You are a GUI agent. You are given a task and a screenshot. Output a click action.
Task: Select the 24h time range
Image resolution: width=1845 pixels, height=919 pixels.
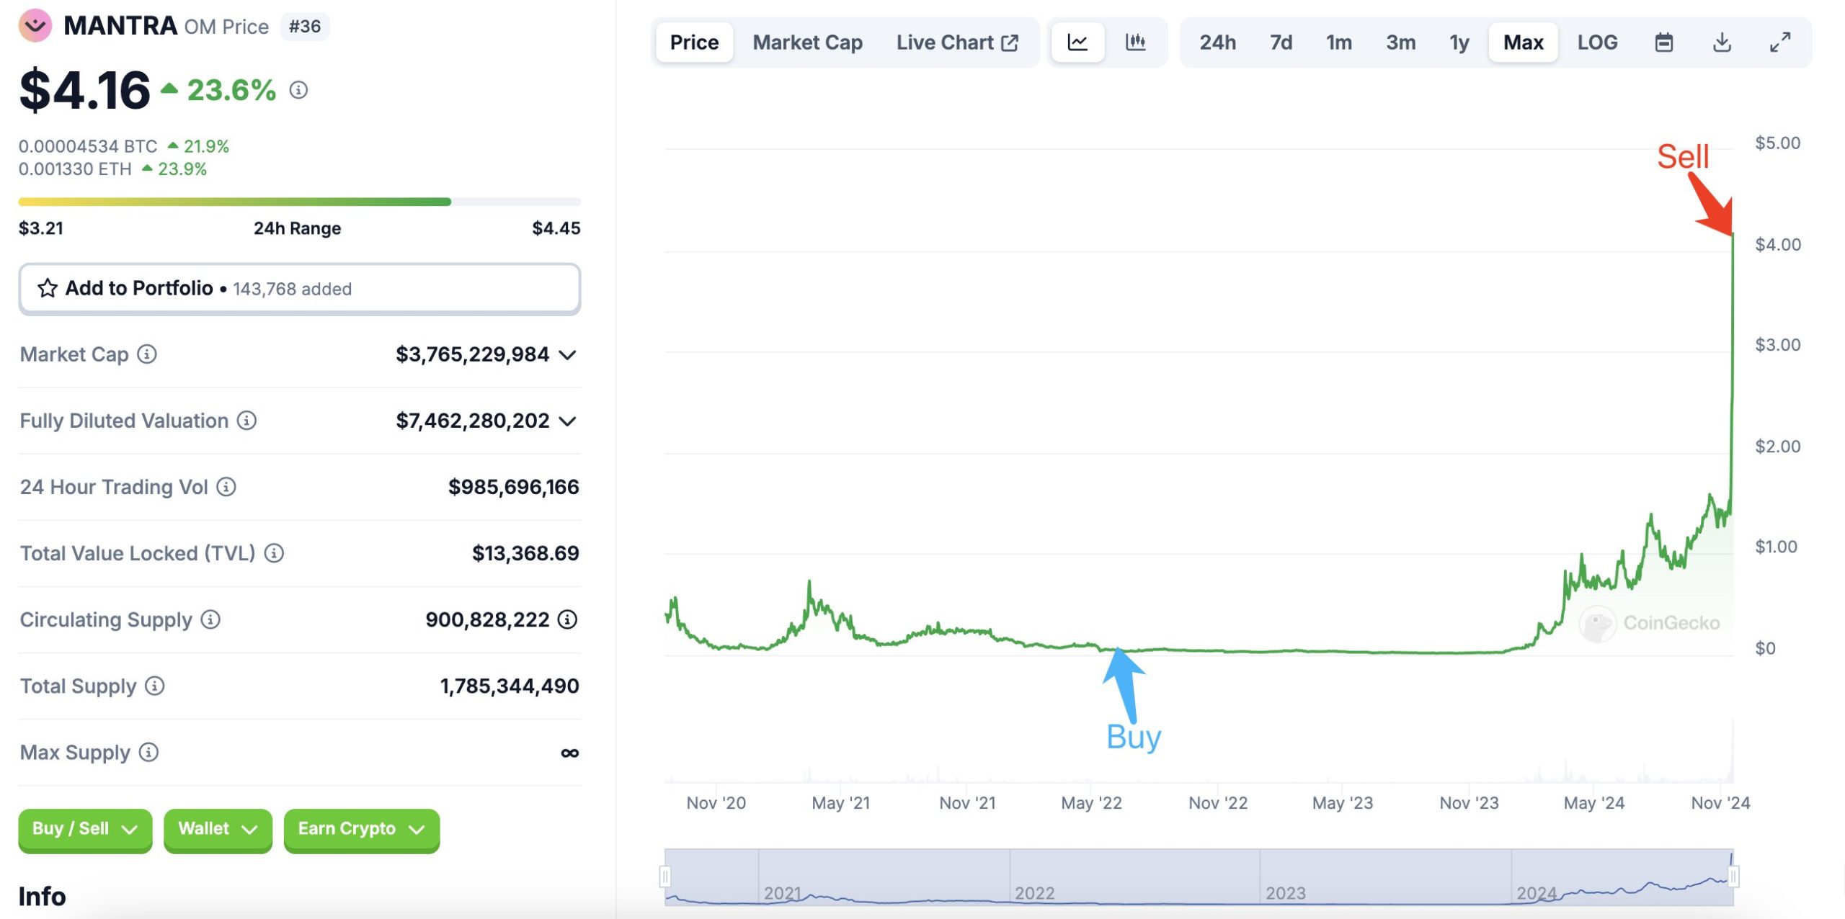click(1217, 42)
